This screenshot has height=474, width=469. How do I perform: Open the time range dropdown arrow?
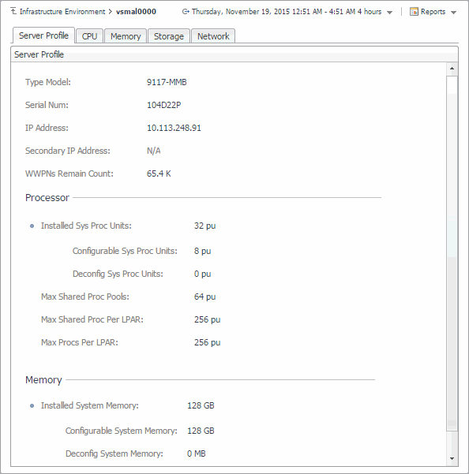390,13
